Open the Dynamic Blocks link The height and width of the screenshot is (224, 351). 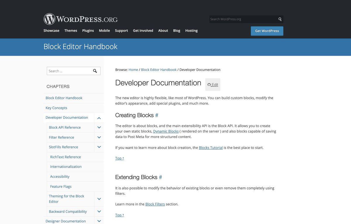click(x=166, y=131)
